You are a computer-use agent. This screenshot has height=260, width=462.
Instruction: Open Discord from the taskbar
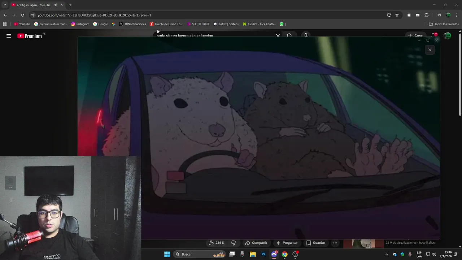274,254
